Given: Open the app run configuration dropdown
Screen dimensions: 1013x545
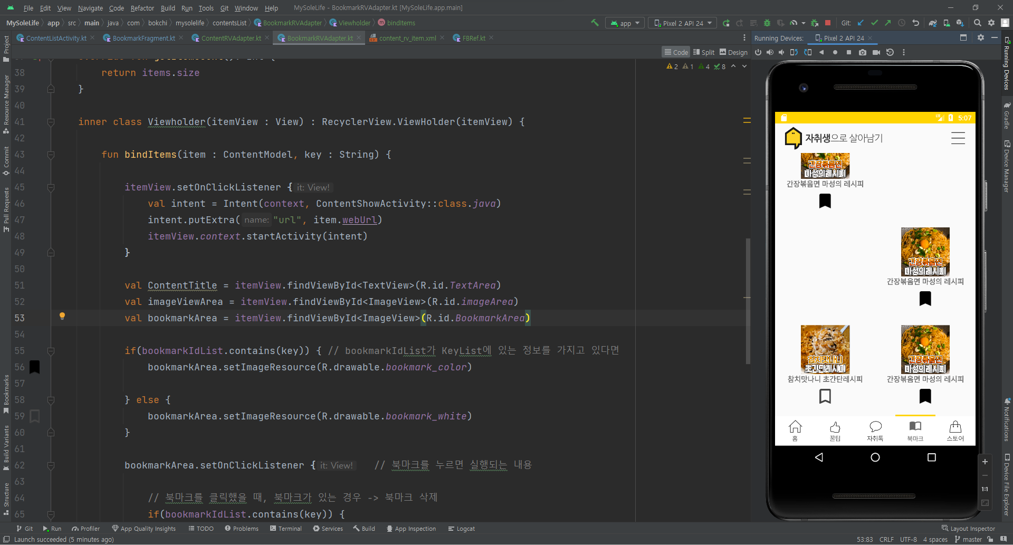Looking at the screenshot, I should click(625, 23).
